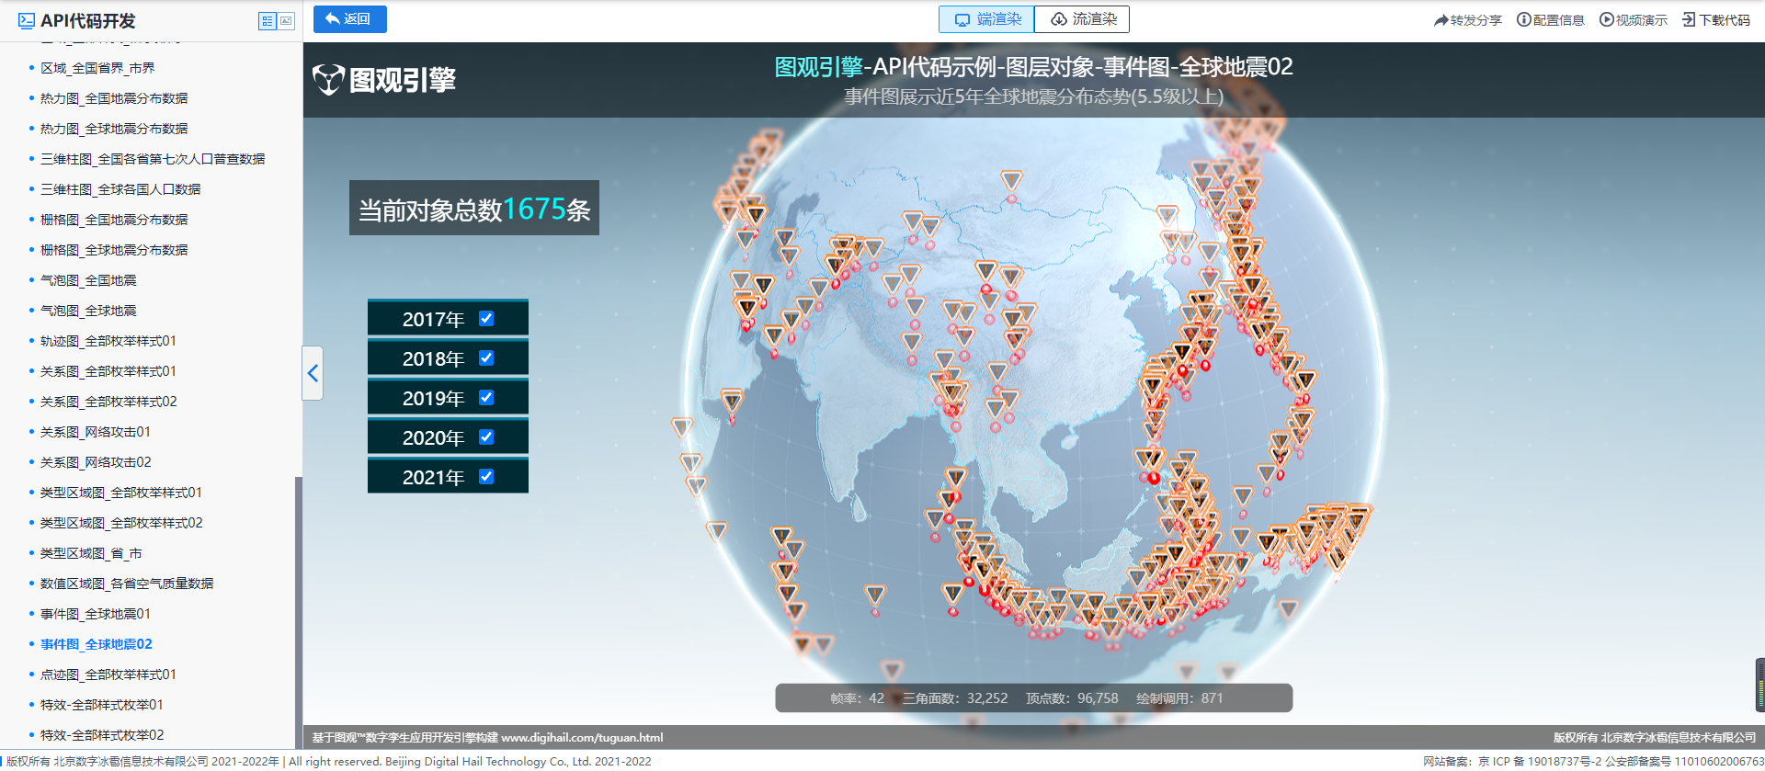Click the 绘制调用 871 statistic

(1179, 698)
